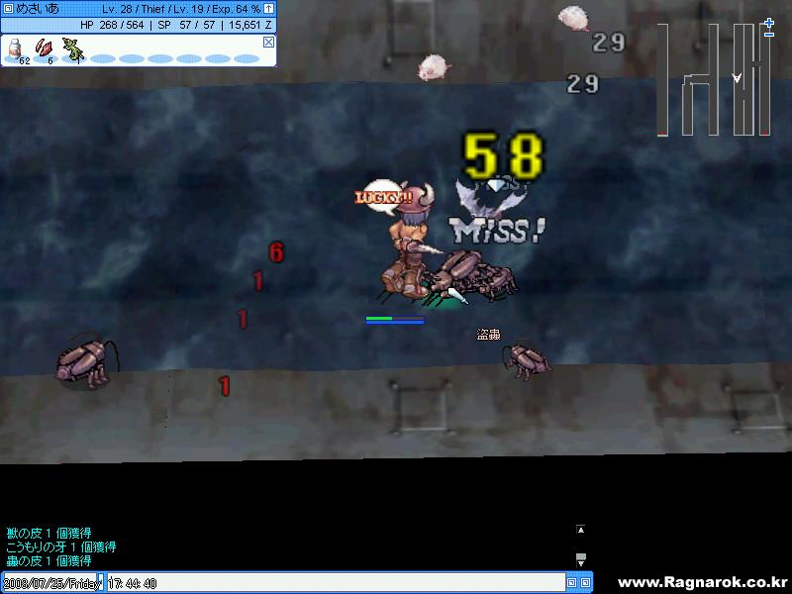Click the 17:44:40 time text
Screen dimensions: 792x594
coord(133,583)
